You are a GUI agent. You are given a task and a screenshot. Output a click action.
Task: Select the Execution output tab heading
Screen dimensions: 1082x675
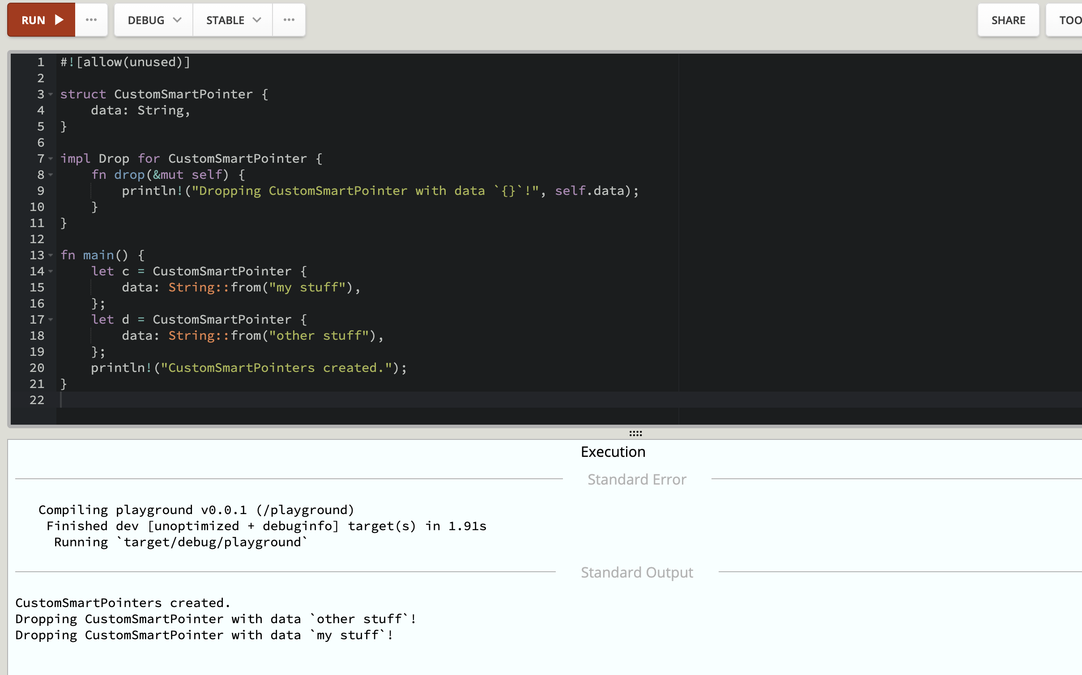click(613, 452)
